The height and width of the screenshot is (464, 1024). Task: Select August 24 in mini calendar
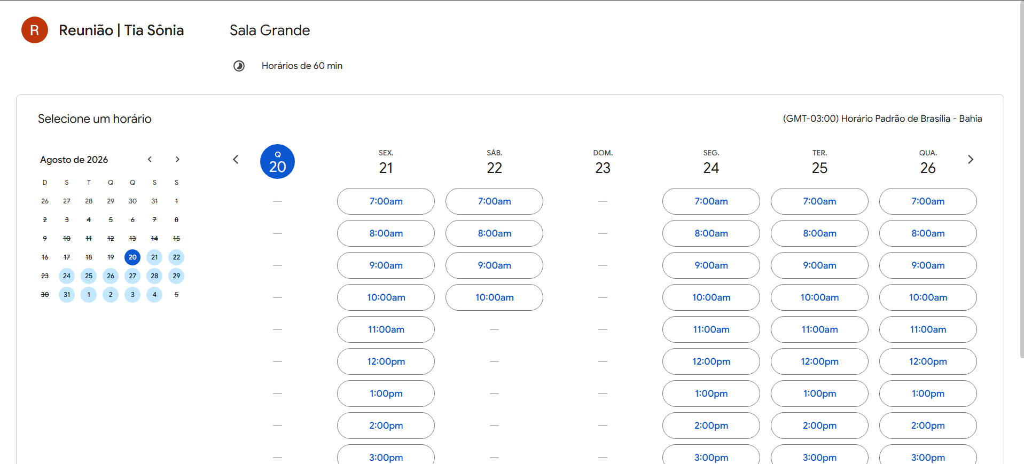(x=67, y=276)
